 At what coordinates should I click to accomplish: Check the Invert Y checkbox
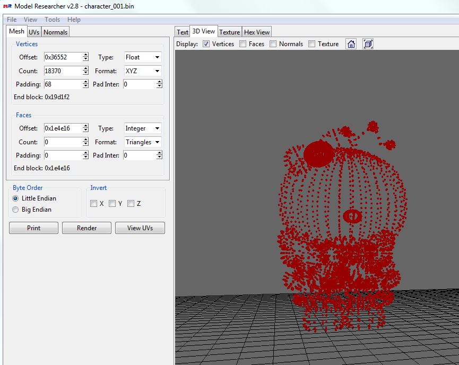tap(112, 203)
